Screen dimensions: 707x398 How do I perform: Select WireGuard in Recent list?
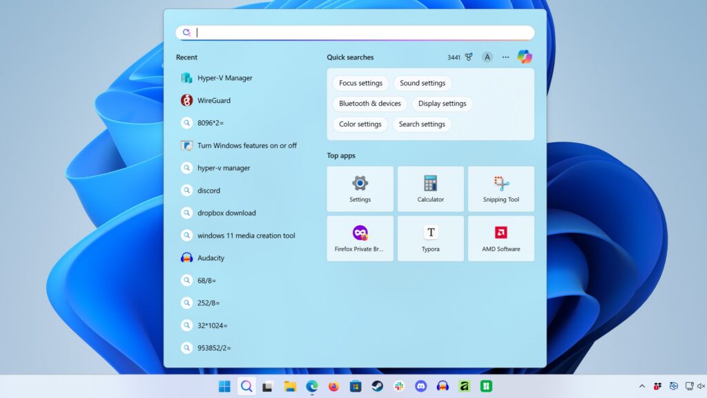pyautogui.click(x=213, y=100)
